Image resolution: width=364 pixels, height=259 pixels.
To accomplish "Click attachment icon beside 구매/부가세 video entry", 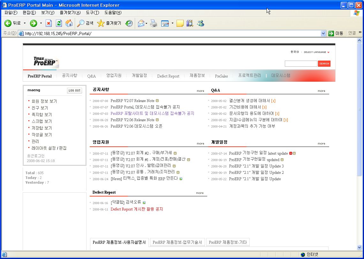I will coord(175,153).
